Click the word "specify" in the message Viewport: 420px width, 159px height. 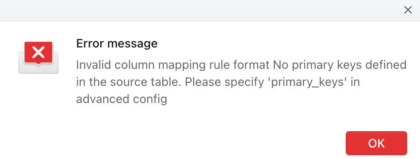(245, 82)
